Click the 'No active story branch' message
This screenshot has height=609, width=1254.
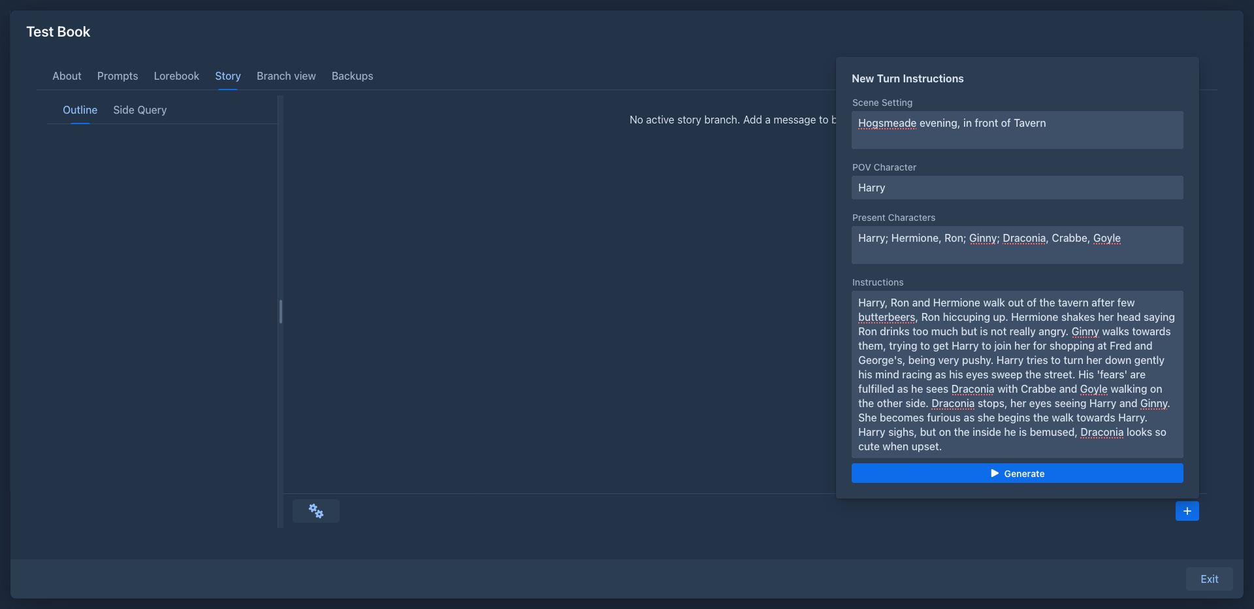pyautogui.click(x=733, y=120)
